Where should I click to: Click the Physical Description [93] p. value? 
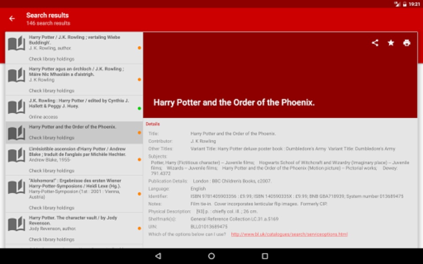(x=227, y=212)
